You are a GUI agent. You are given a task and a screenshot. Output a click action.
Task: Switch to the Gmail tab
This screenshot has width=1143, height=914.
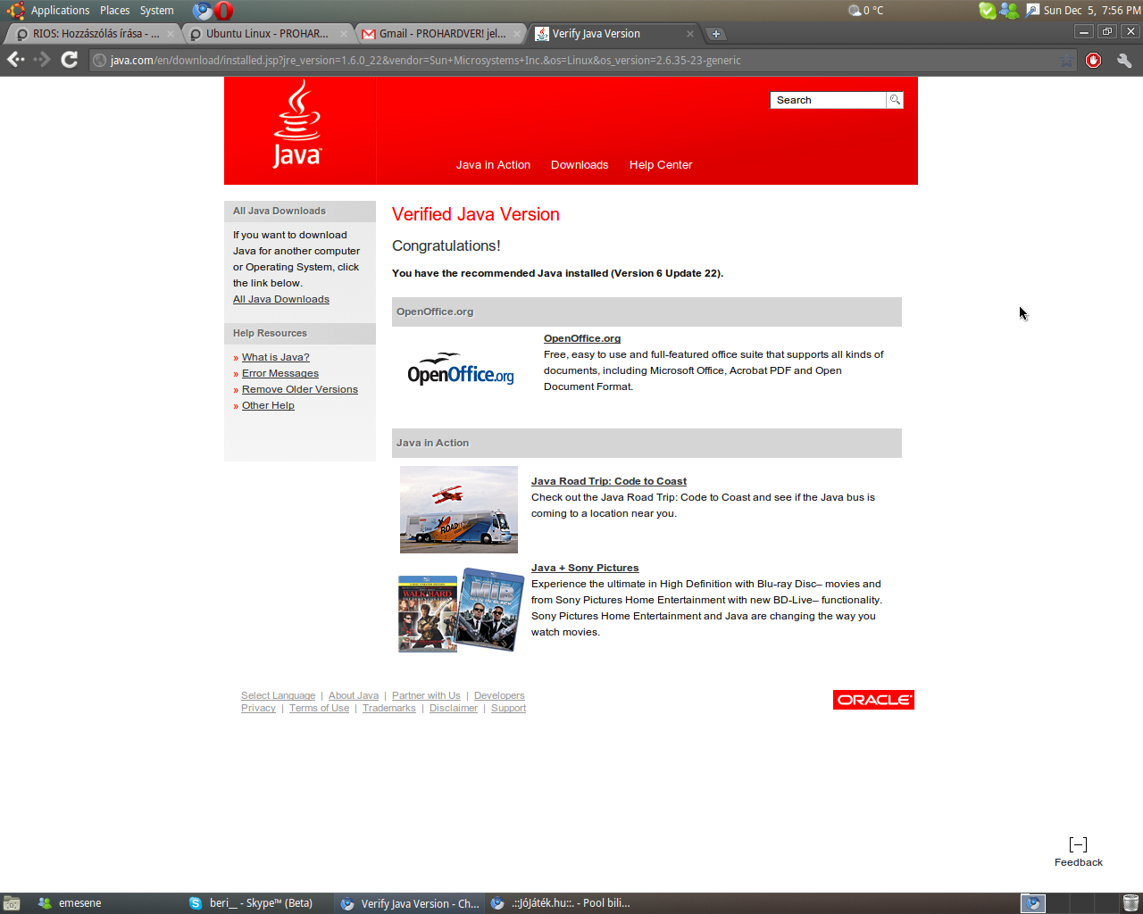click(x=442, y=34)
